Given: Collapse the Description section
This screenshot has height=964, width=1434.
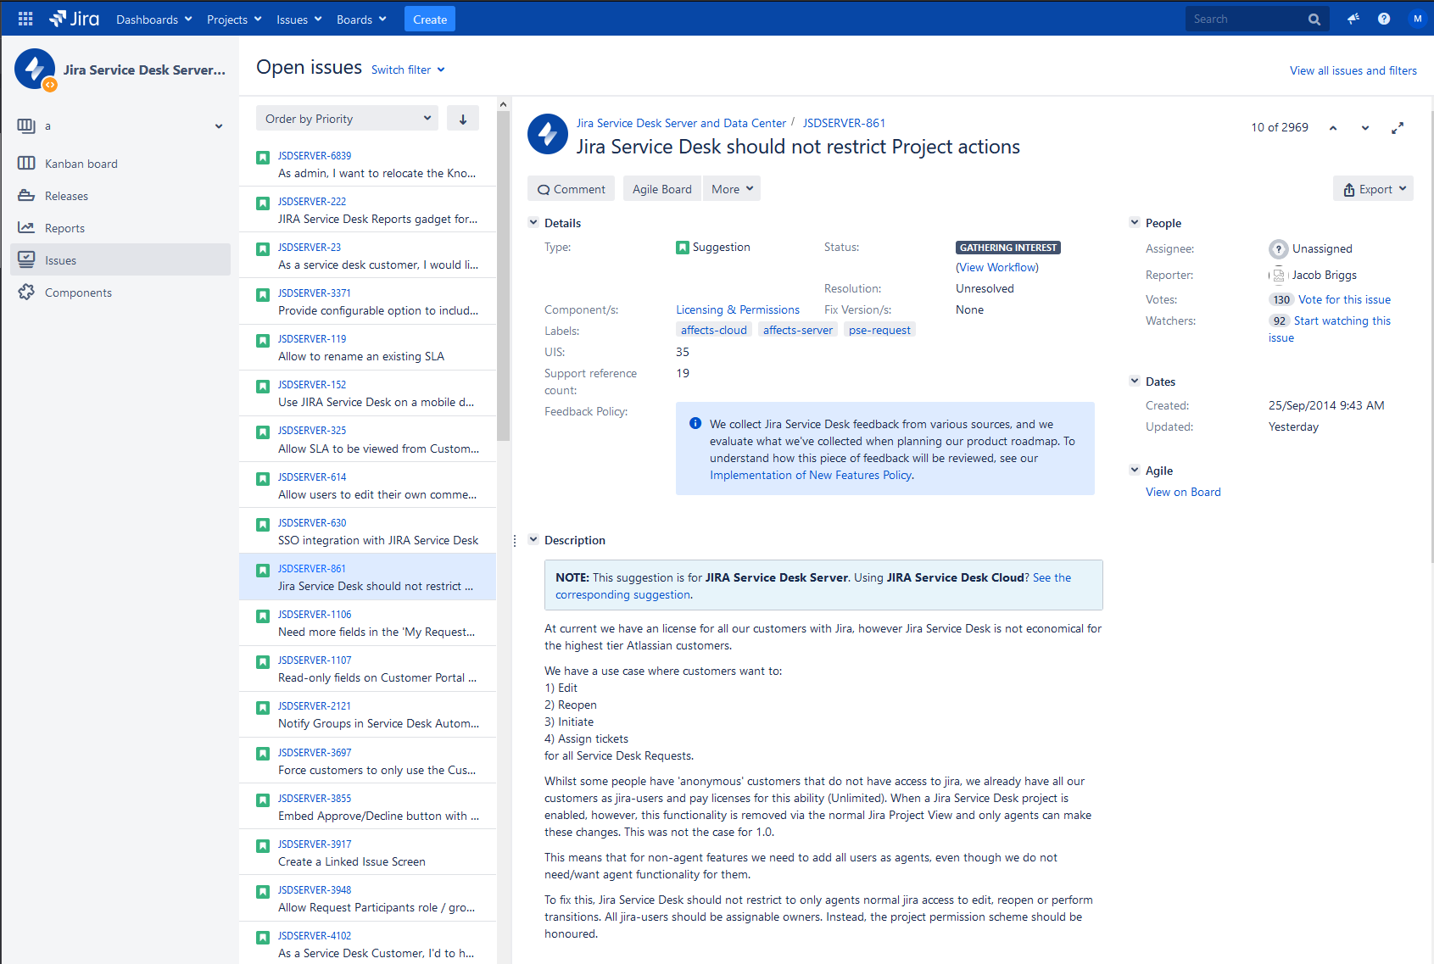Looking at the screenshot, I should point(533,539).
